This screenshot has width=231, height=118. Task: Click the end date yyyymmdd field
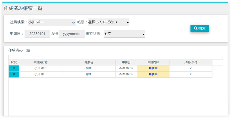click(x=71, y=34)
